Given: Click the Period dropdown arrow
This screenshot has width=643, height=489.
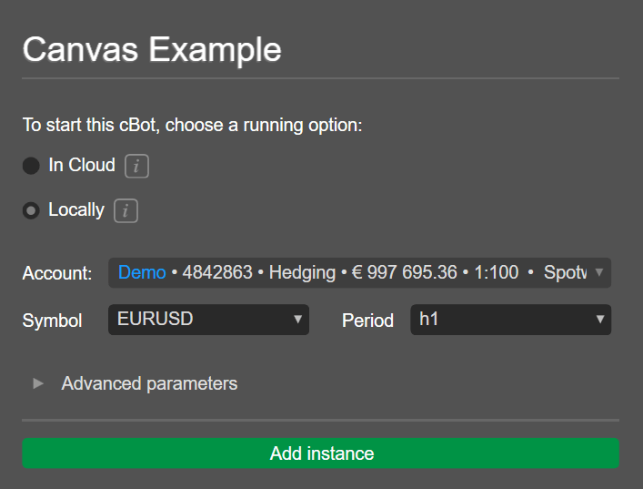Looking at the screenshot, I should click(x=600, y=319).
